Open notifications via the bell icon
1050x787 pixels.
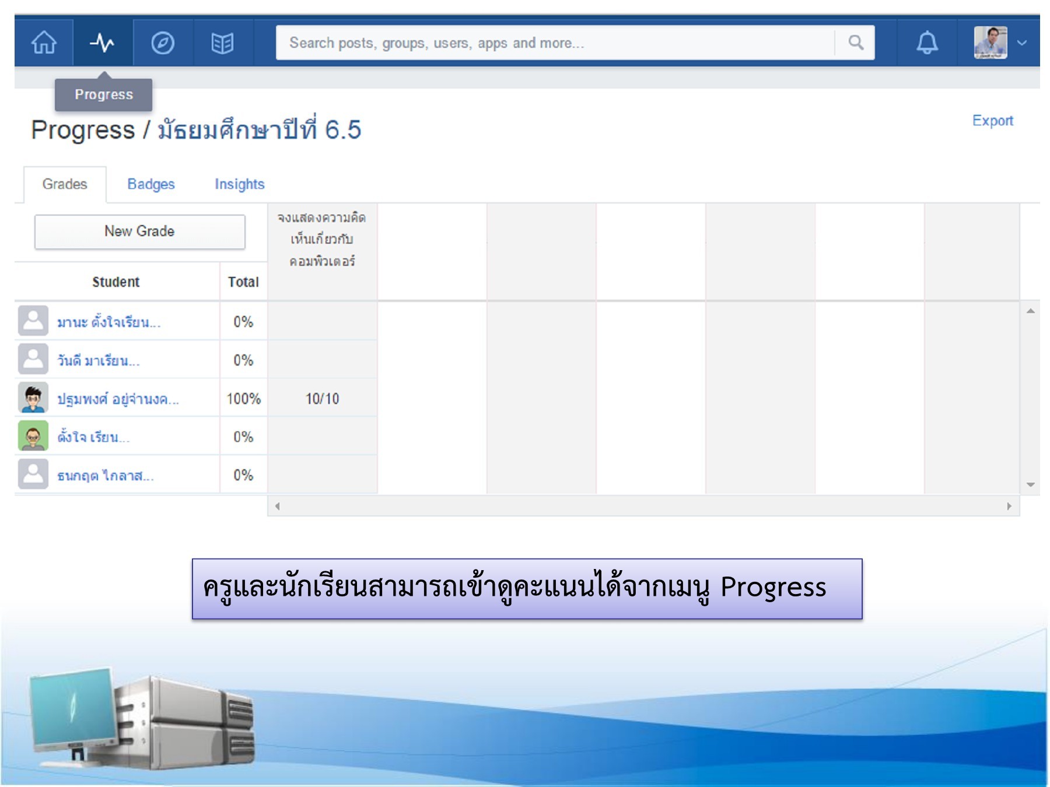[928, 42]
